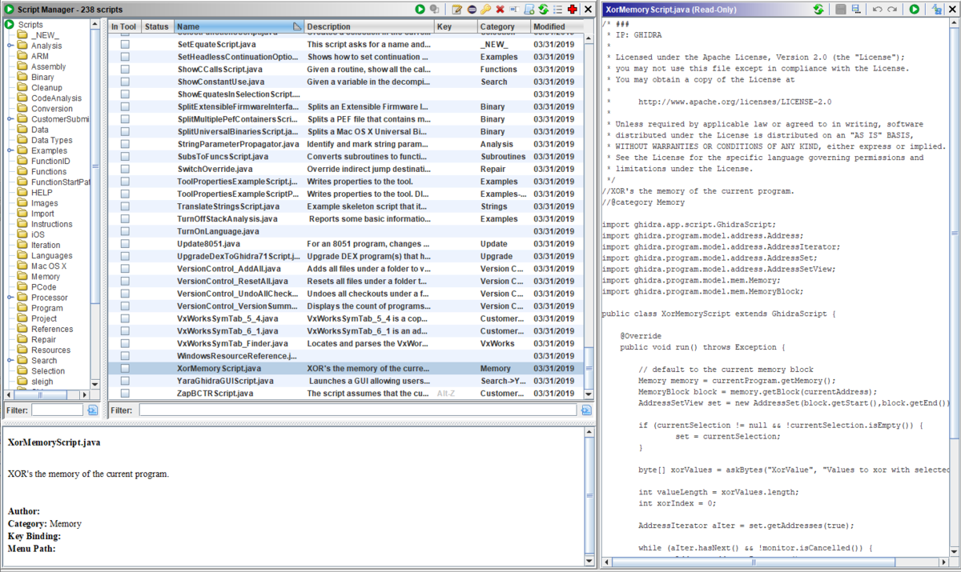The image size is (961, 572).
Task: Select the Binary category folder
Action: pyautogui.click(x=42, y=78)
